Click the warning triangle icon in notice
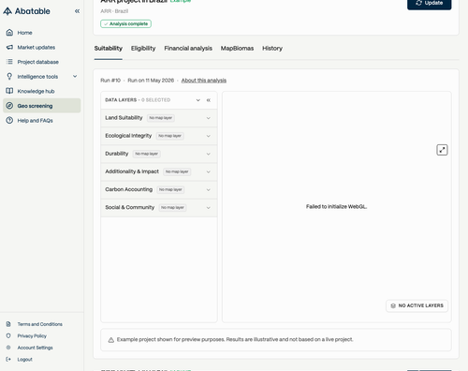 [x=110, y=340]
